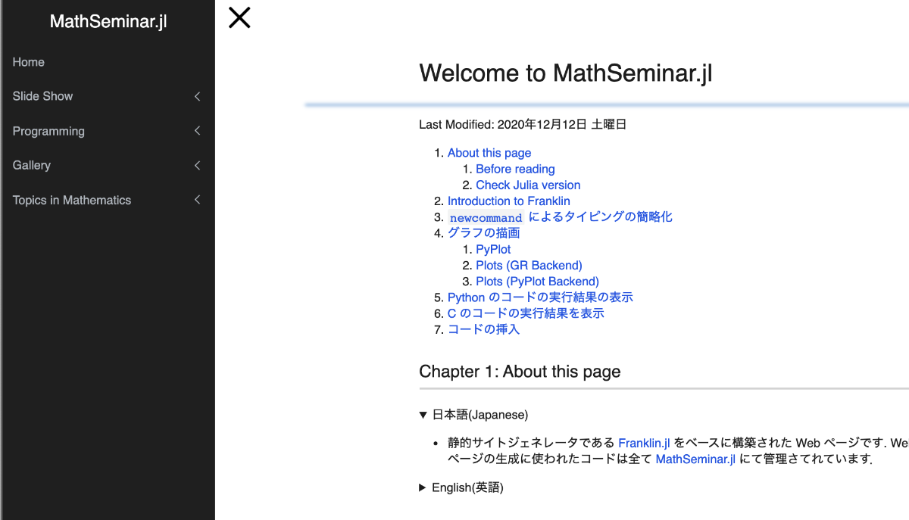The width and height of the screenshot is (909, 520).
Task: Close the sidebar with the X icon
Action: [239, 17]
